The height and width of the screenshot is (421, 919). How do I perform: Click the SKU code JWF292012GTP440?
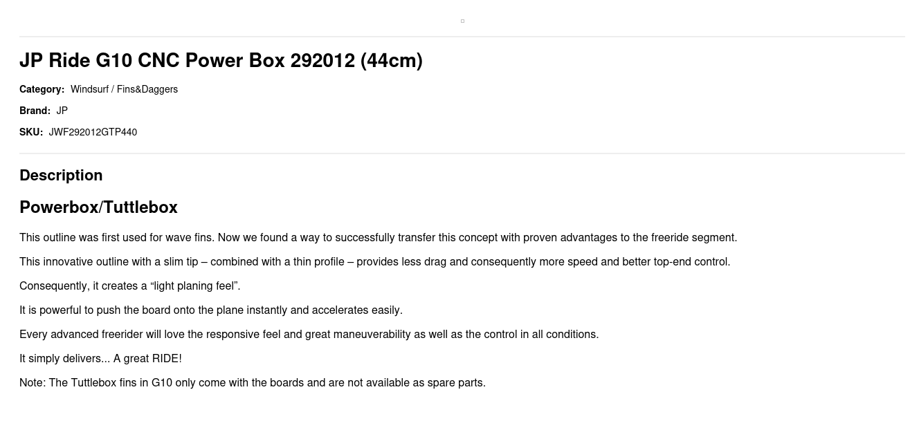(93, 132)
